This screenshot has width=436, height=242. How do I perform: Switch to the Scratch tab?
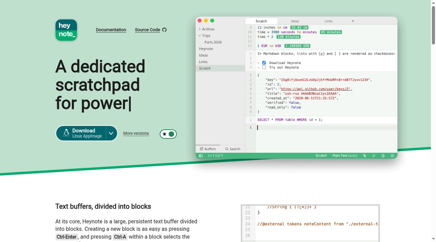pos(261,21)
